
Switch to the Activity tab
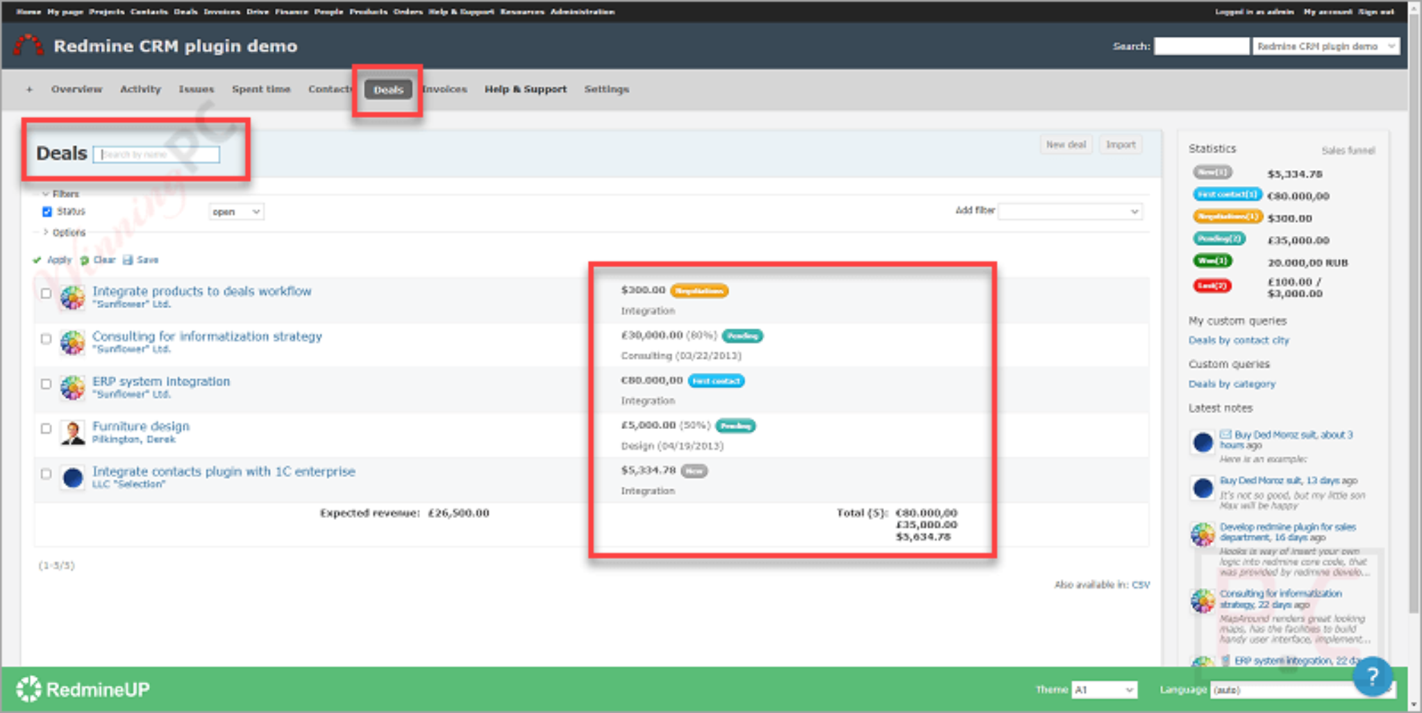coord(140,89)
